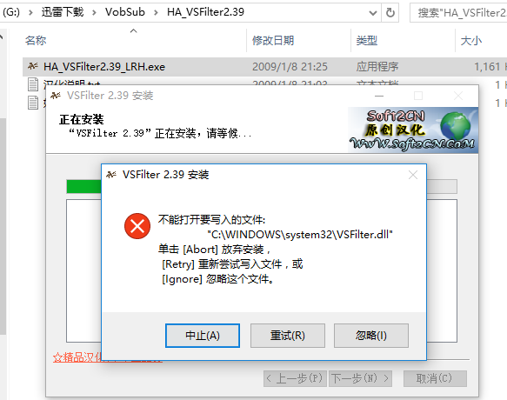Expand chevron after 迅雷下载 in breadcrumb
Viewport: 507px width, 400px height.
pyautogui.click(x=94, y=13)
